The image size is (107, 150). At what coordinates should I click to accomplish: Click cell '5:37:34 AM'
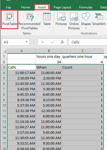(x=22, y=105)
